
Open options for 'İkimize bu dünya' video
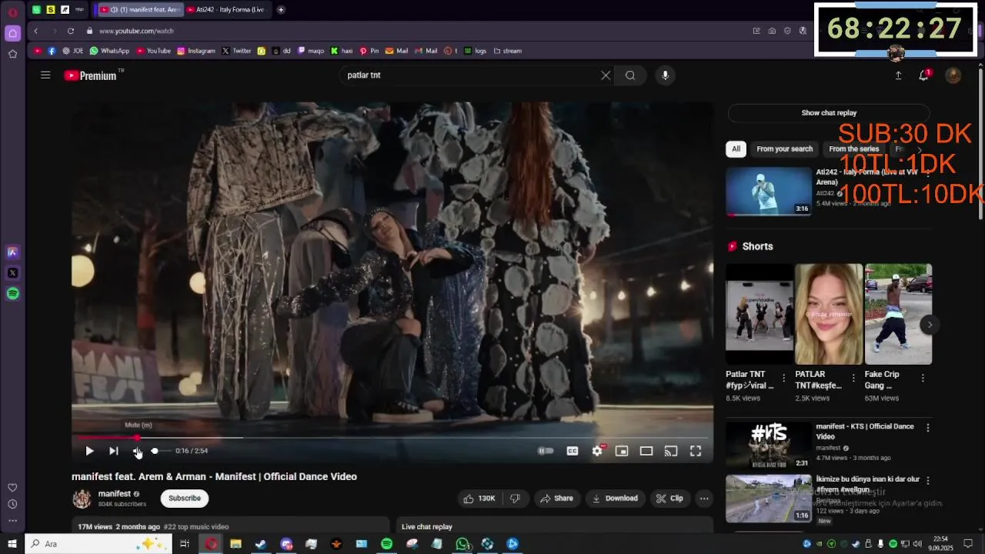[x=927, y=480]
